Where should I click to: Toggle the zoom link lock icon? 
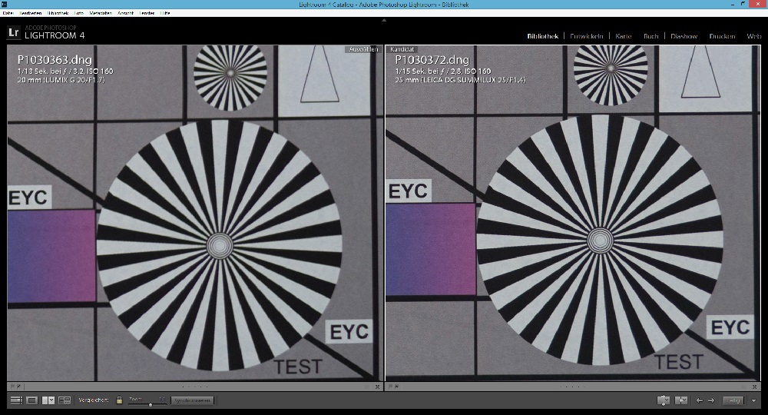click(119, 400)
